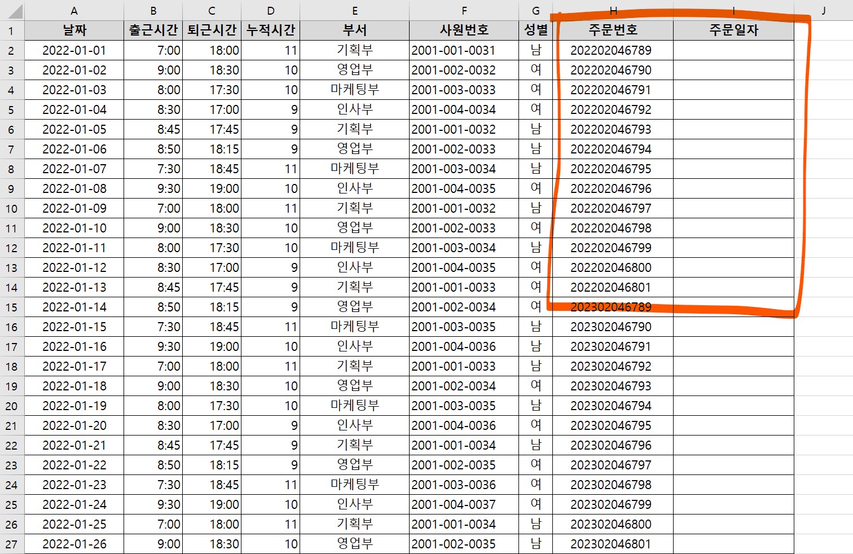
Task: Click 퇴근시간 17:00 in row 21
Action: 212,426
